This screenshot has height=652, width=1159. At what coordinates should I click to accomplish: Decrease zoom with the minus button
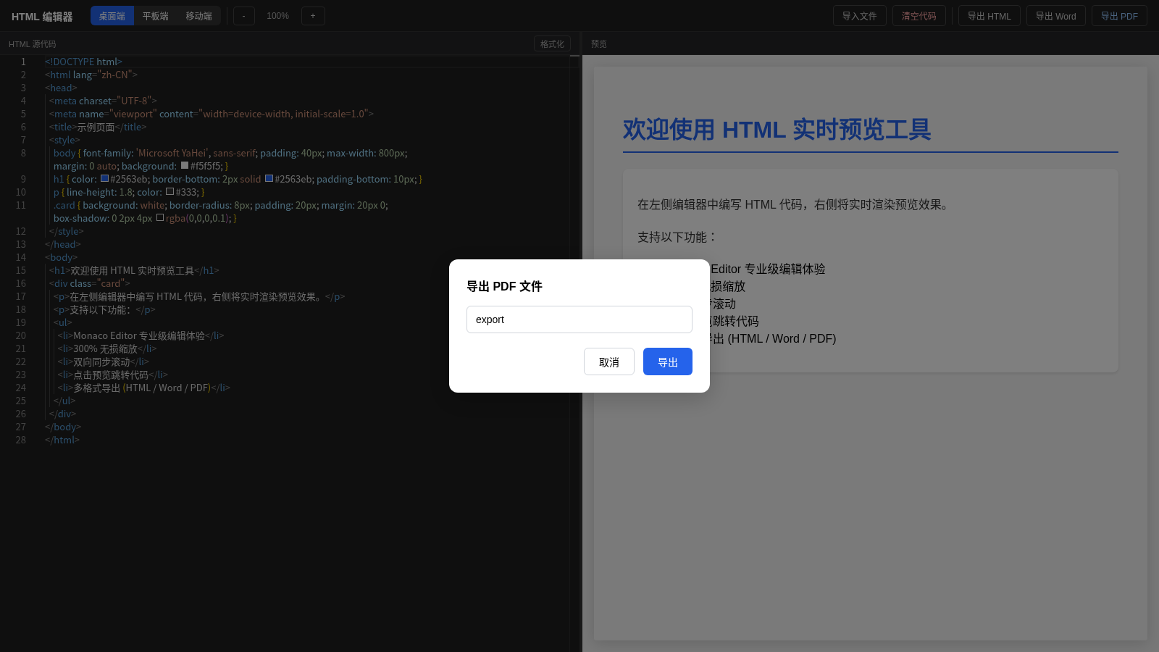[x=244, y=16]
